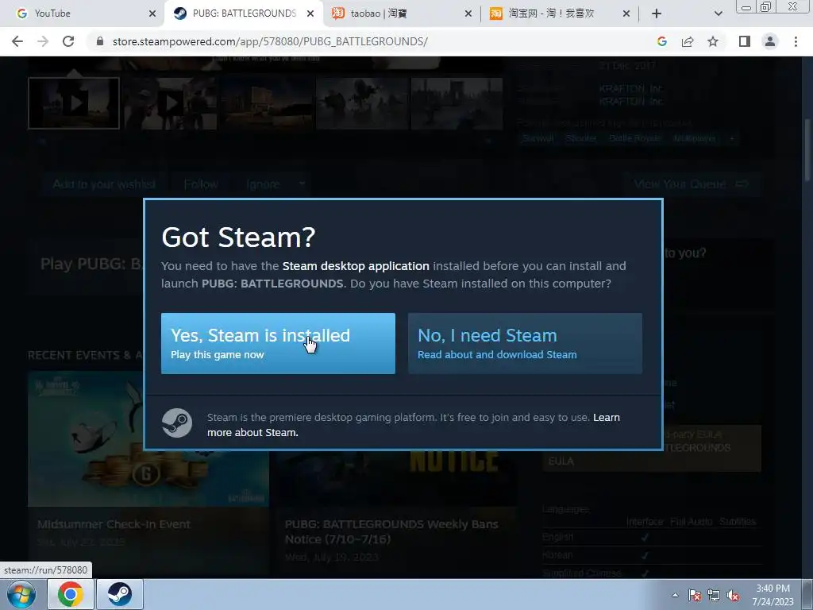Reload the Steam store page
The image size is (813, 610).
(x=68, y=41)
